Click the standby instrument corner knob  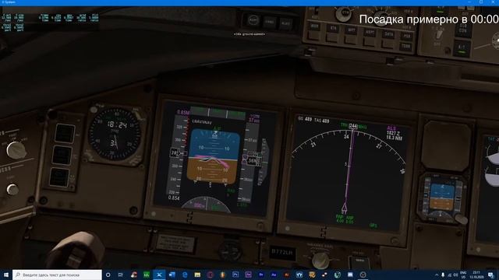pos(460,219)
